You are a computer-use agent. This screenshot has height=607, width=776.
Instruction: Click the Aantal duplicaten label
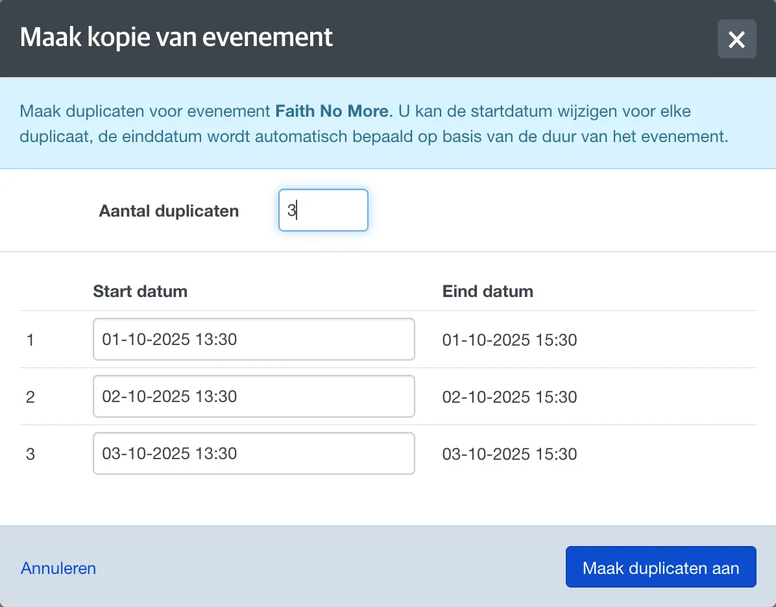(x=169, y=211)
